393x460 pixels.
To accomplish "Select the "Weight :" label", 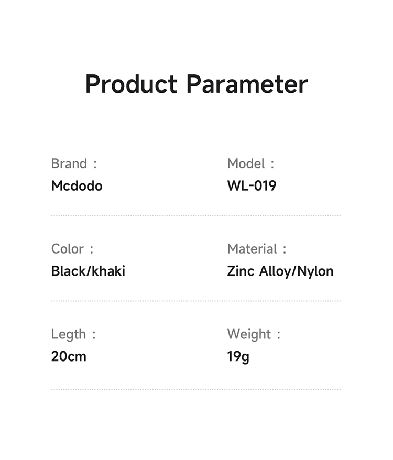I will 254,334.
